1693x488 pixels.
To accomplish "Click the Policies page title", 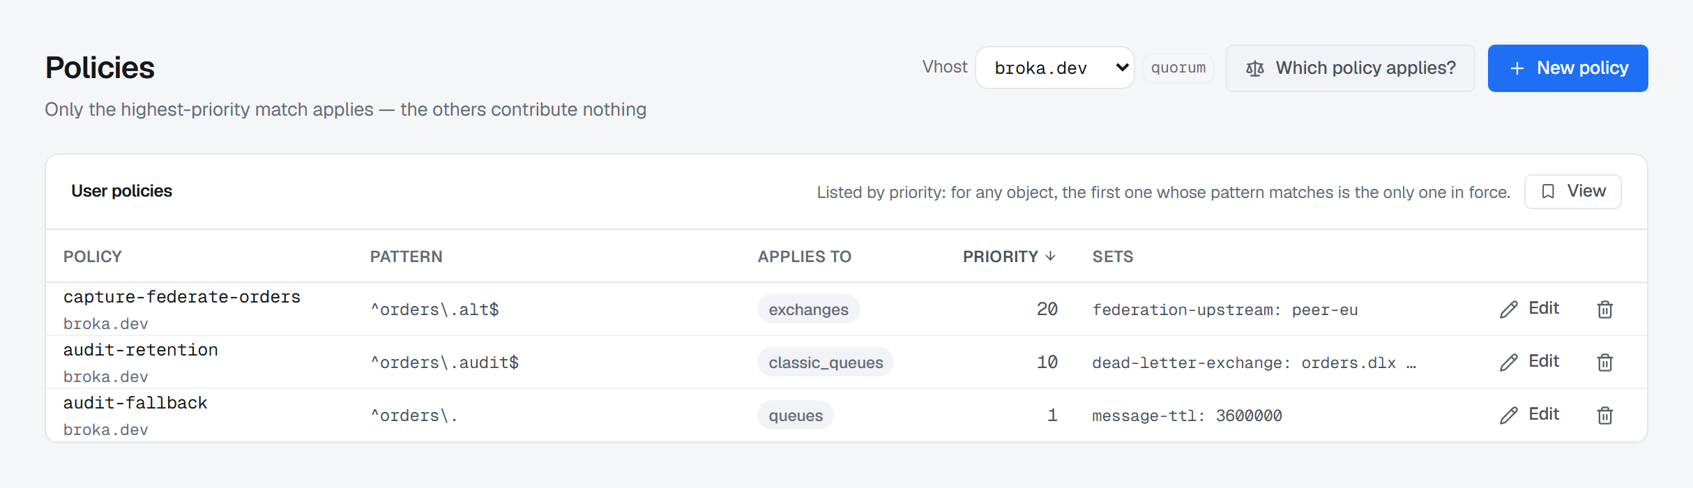I will tap(100, 68).
